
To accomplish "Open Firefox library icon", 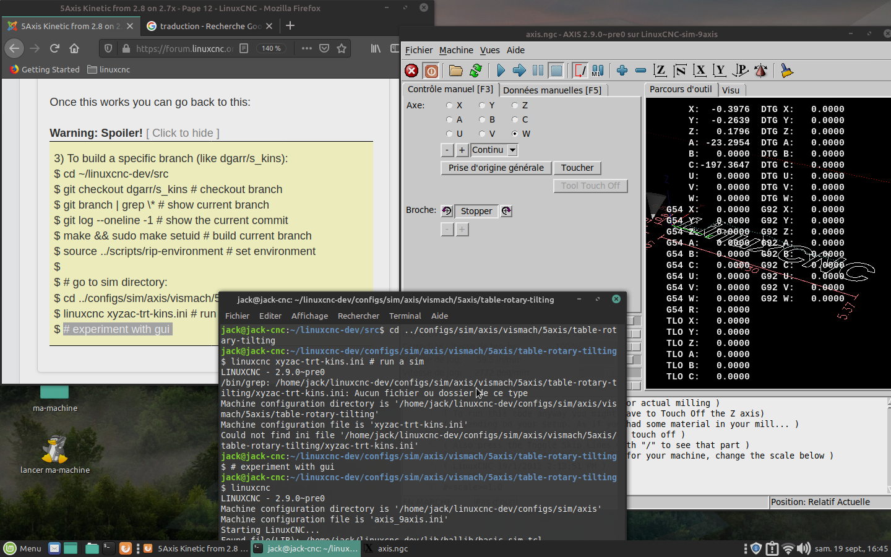I will pos(376,48).
